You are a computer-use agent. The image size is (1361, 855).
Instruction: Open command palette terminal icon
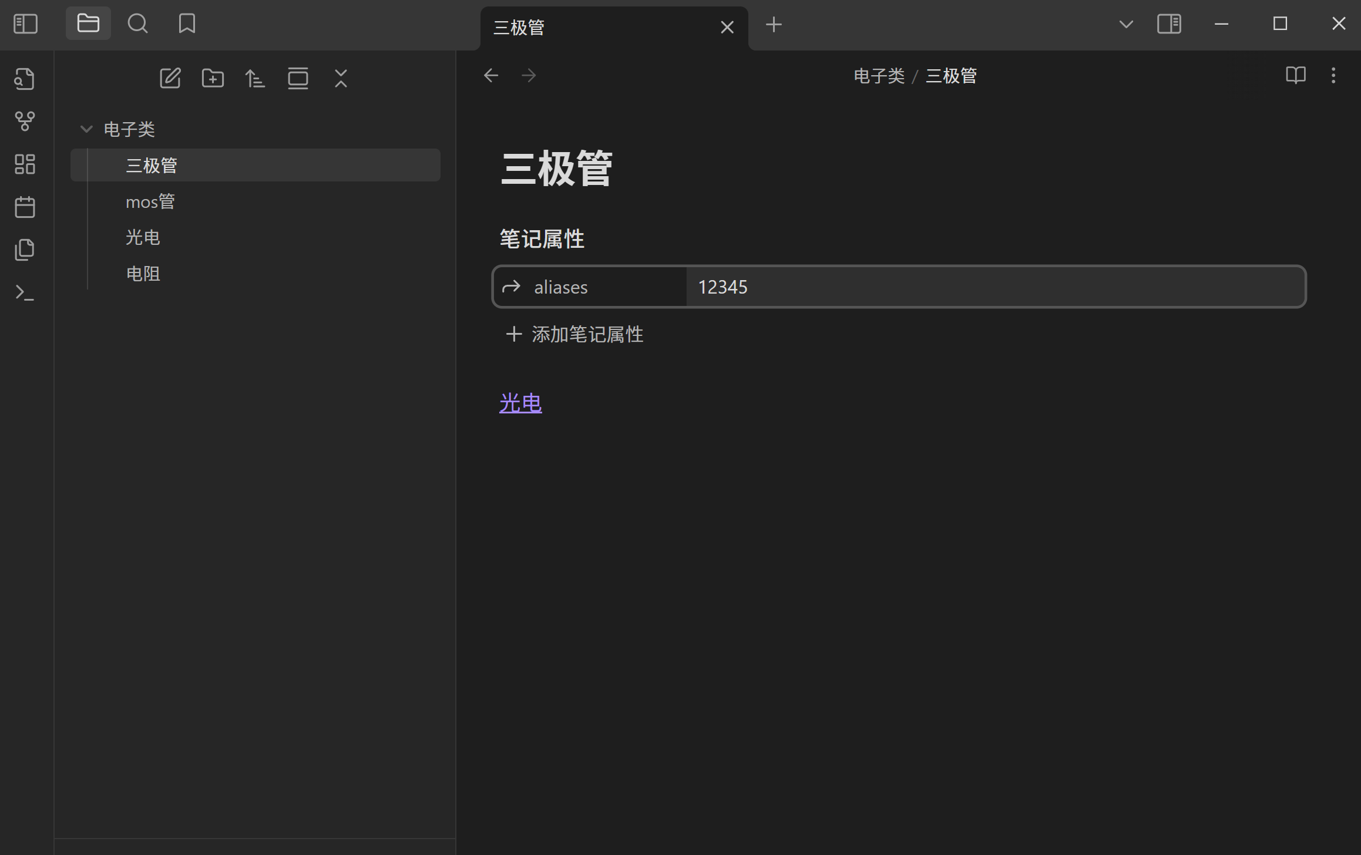click(25, 292)
